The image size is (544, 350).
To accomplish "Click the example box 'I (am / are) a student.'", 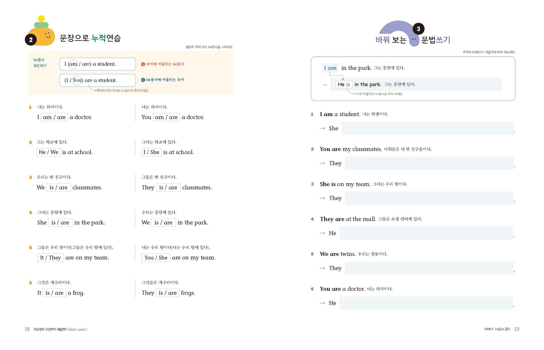I will click(x=98, y=64).
